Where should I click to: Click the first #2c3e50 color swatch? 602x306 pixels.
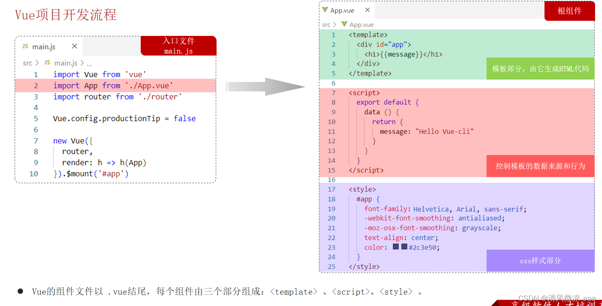pyautogui.click(x=396, y=247)
